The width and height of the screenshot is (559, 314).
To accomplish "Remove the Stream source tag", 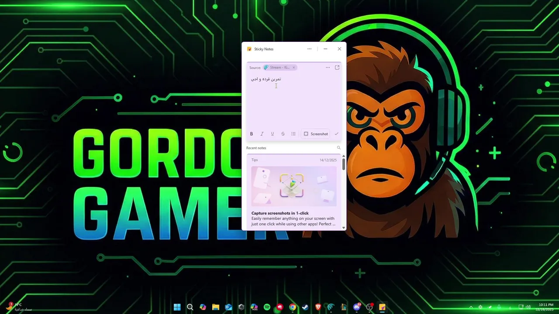I will coord(294,68).
